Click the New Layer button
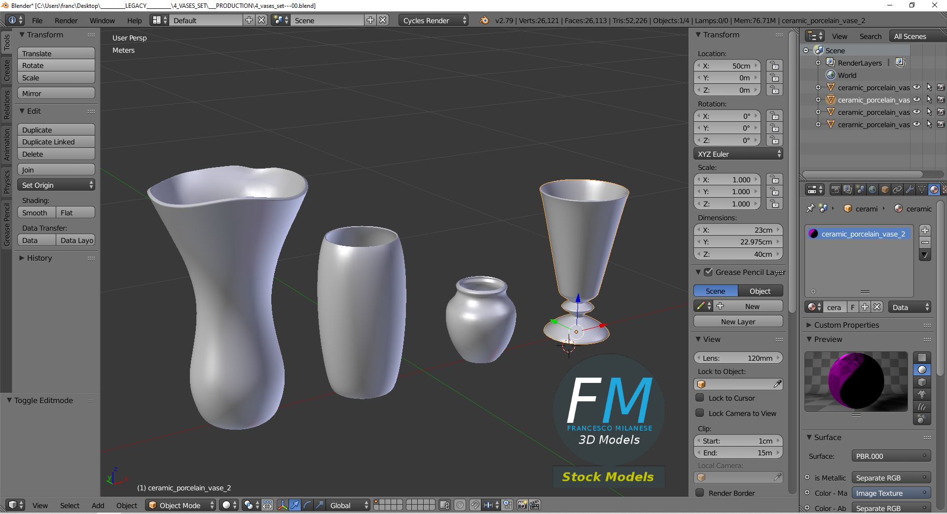This screenshot has height=514, width=947. tap(738, 321)
